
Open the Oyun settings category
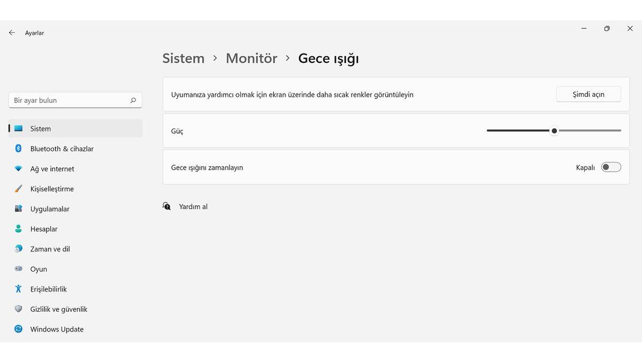[39, 269]
